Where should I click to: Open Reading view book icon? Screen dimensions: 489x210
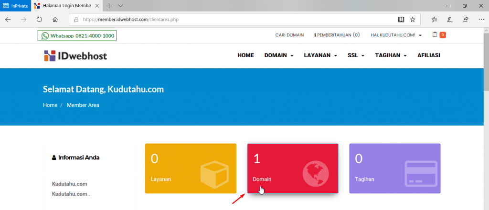[401, 20]
